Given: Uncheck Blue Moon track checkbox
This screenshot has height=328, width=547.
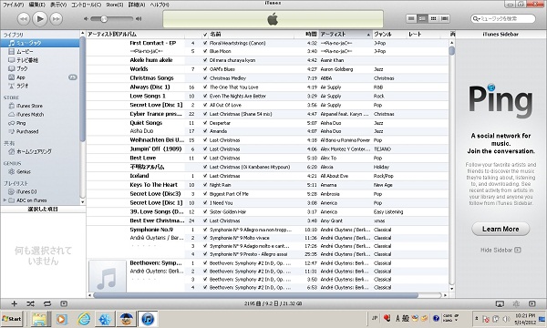Looking at the screenshot, I should 205,51.
